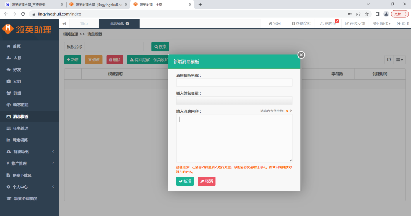
Task: Refresh the table with the refresh icon
Action: (x=389, y=60)
